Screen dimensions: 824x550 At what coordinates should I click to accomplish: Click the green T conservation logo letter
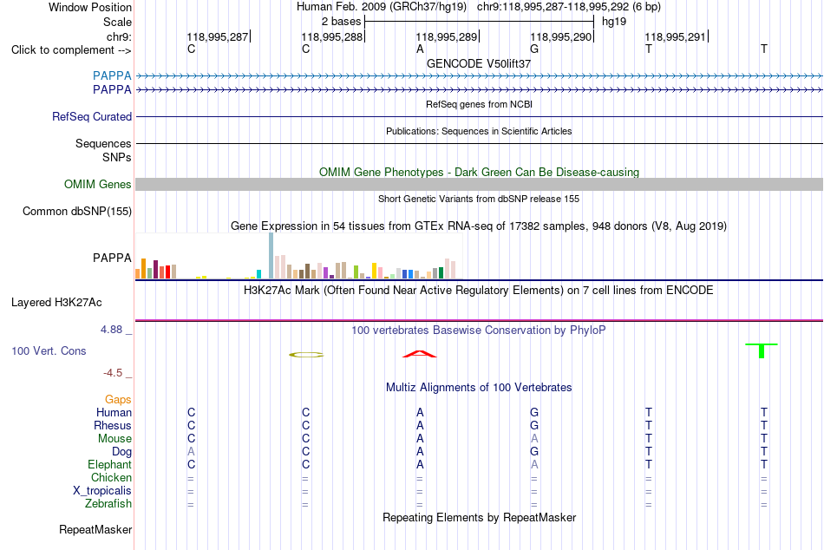click(x=762, y=350)
